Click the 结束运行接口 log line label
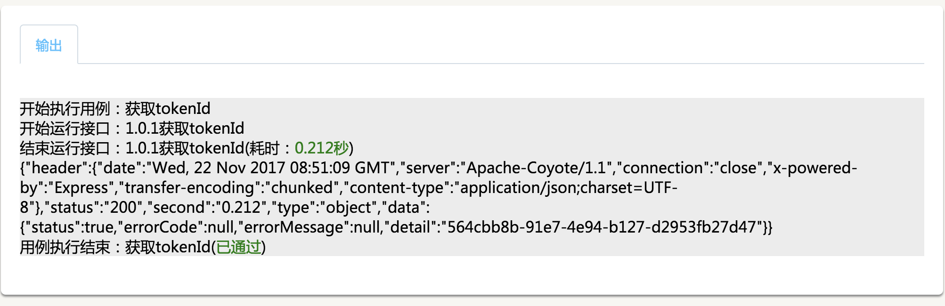This screenshot has height=306, width=945. pos(65,148)
